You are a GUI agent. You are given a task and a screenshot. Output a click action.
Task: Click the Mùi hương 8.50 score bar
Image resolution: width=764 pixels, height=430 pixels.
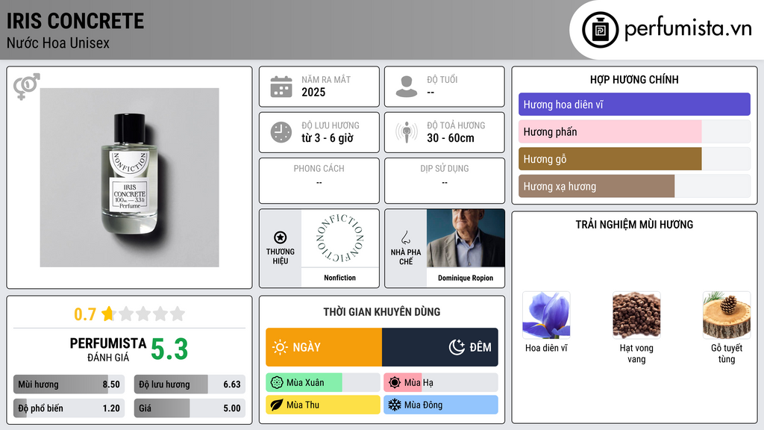click(x=69, y=384)
